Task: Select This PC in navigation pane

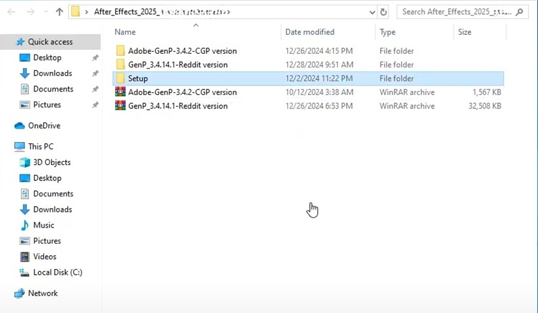Action: (x=41, y=147)
